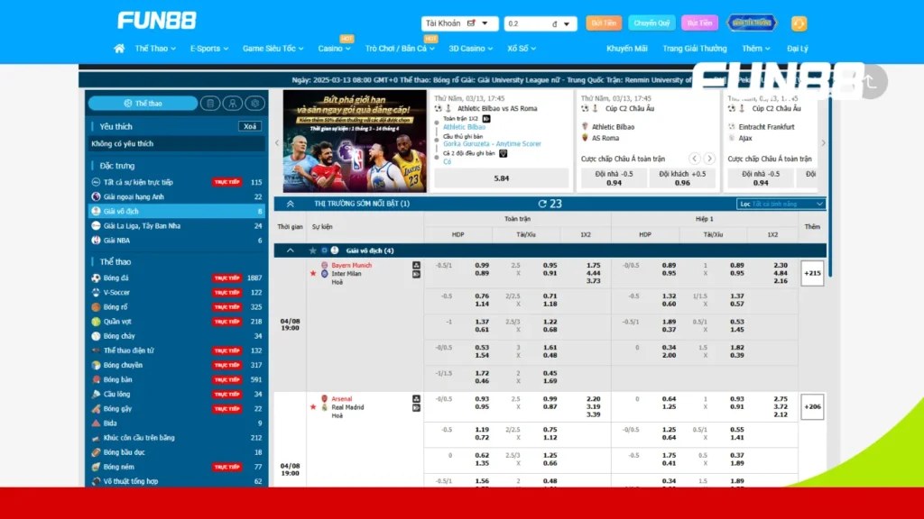Open the orange profile icon in header
The width and height of the screenshot is (924, 519).
799,23
